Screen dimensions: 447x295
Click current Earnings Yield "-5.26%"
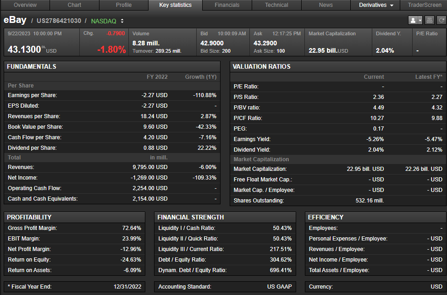tap(375, 139)
